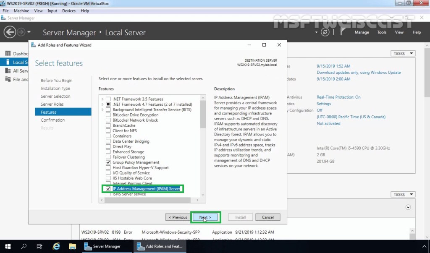Enable the Containers feature checkbox
Image resolution: width=430 pixels, height=253 pixels.
[108, 136]
